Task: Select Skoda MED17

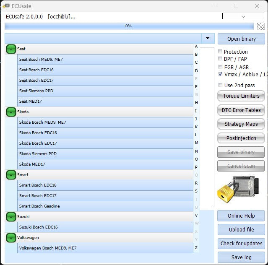Action: (x=105, y=164)
